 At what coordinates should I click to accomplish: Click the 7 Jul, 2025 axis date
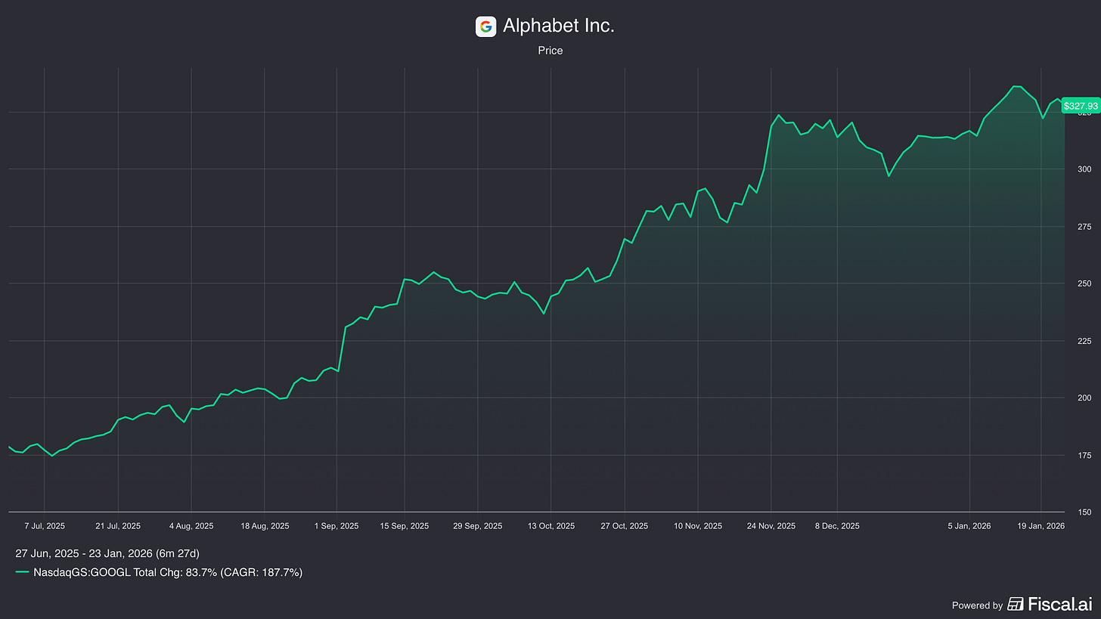pos(44,525)
